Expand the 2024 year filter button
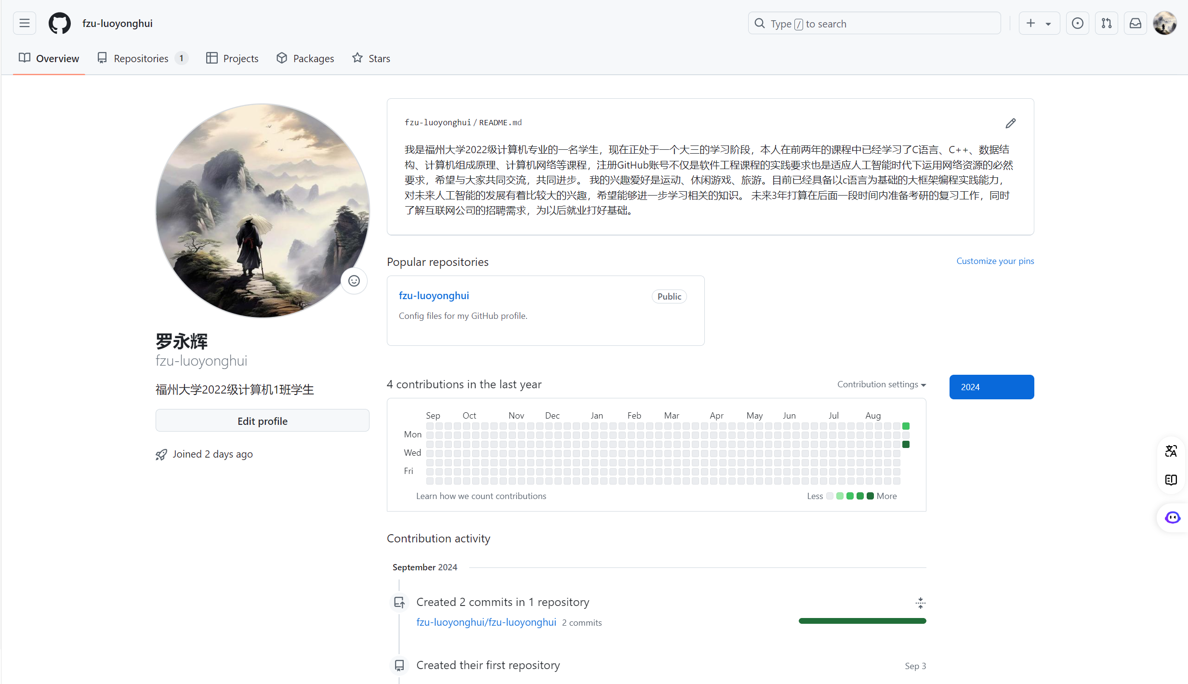Image resolution: width=1188 pixels, height=684 pixels. click(x=991, y=386)
